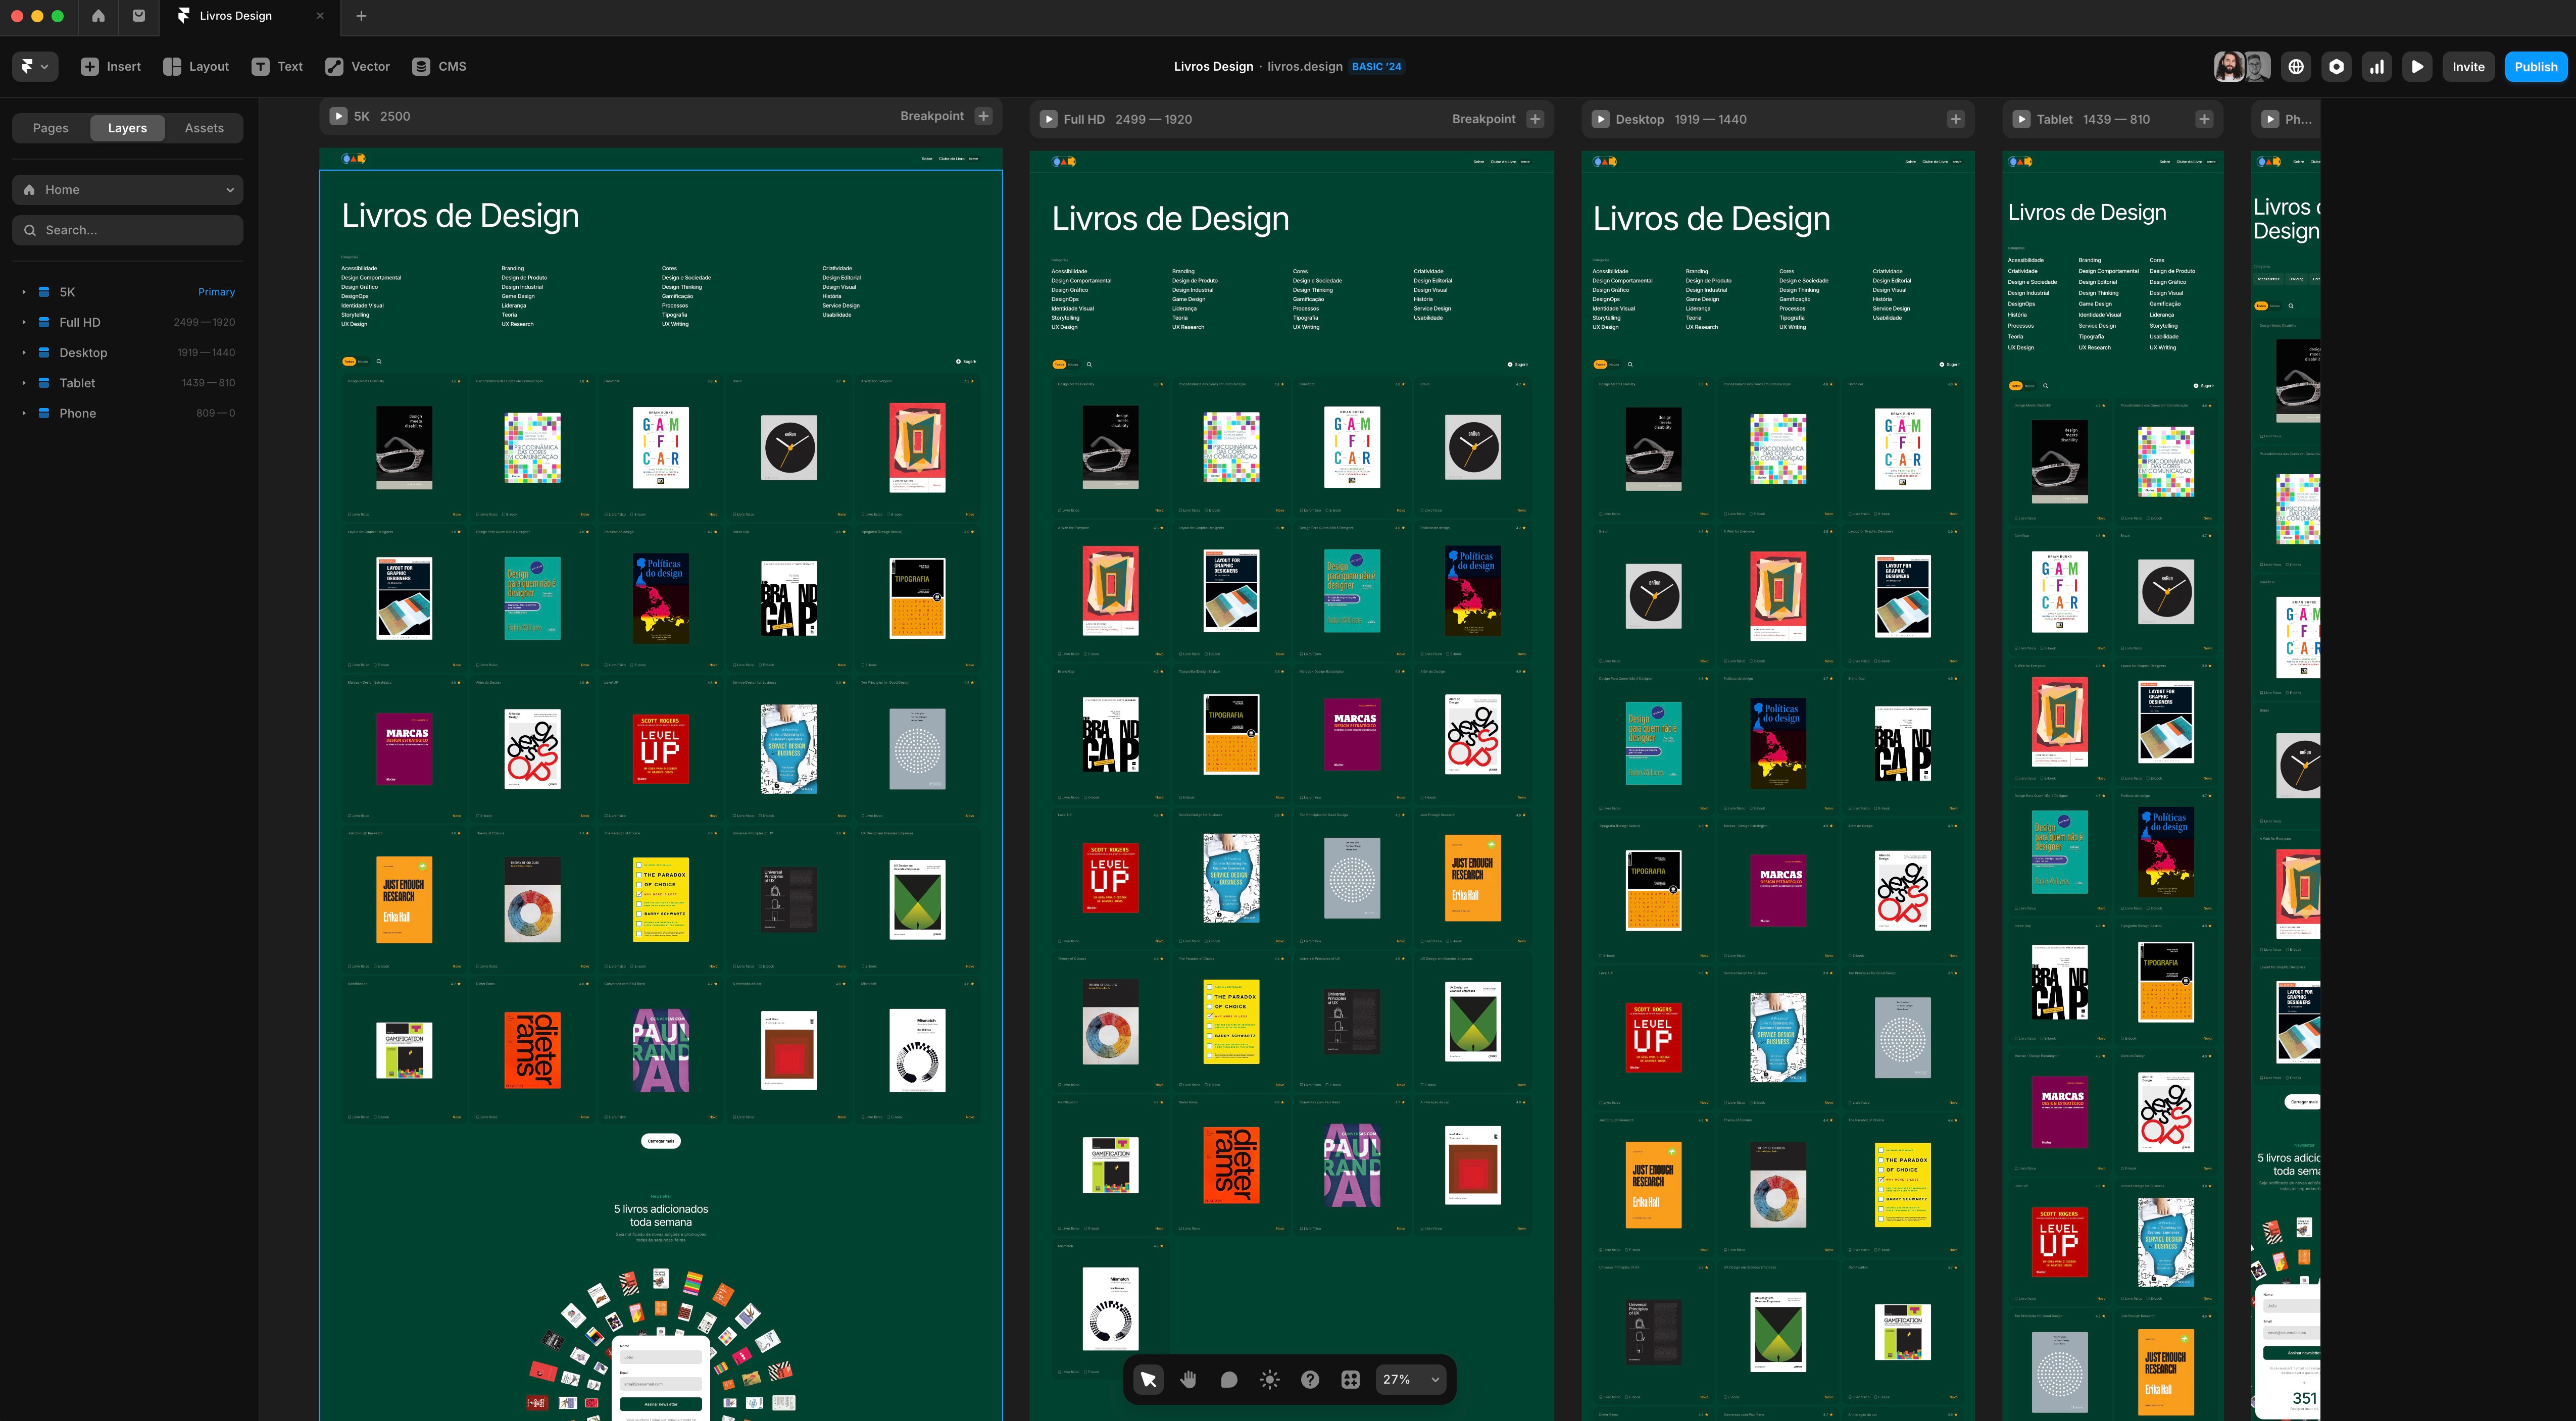This screenshot has height=1421, width=2576.
Task: Activate the Comment tool
Action: click(x=1229, y=1379)
